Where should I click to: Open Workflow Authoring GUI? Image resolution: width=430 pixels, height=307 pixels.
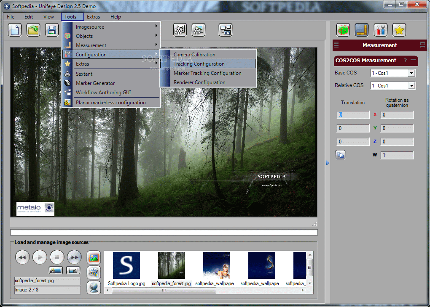click(111, 93)
